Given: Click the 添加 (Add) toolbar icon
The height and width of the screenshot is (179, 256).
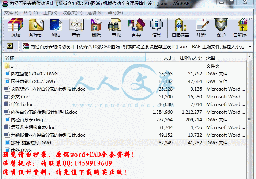Looking at the screenshot, I should (15, 25).
